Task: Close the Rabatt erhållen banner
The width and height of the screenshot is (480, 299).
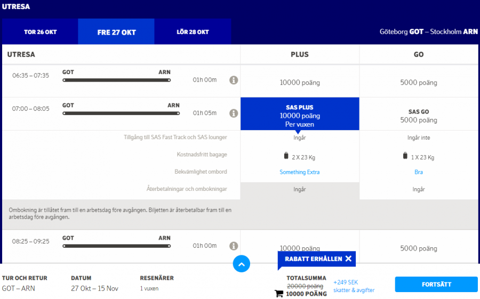Action: (x=348, y=258)
